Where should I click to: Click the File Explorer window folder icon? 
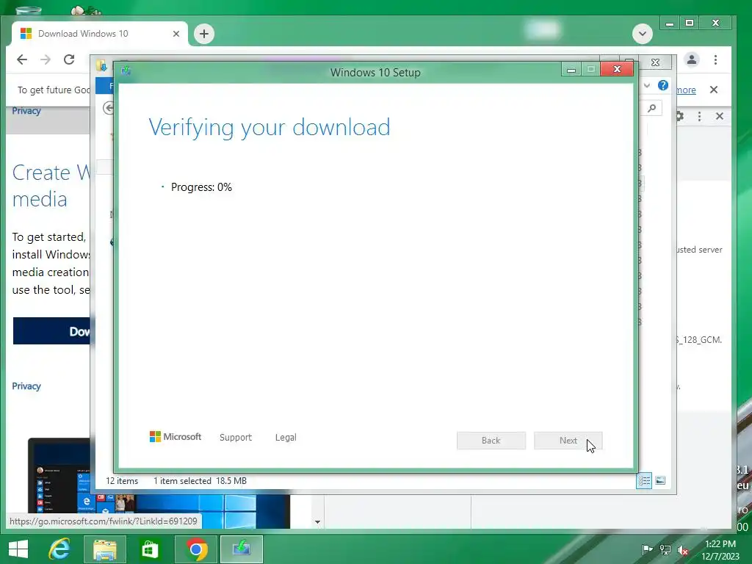click(101, 65)
